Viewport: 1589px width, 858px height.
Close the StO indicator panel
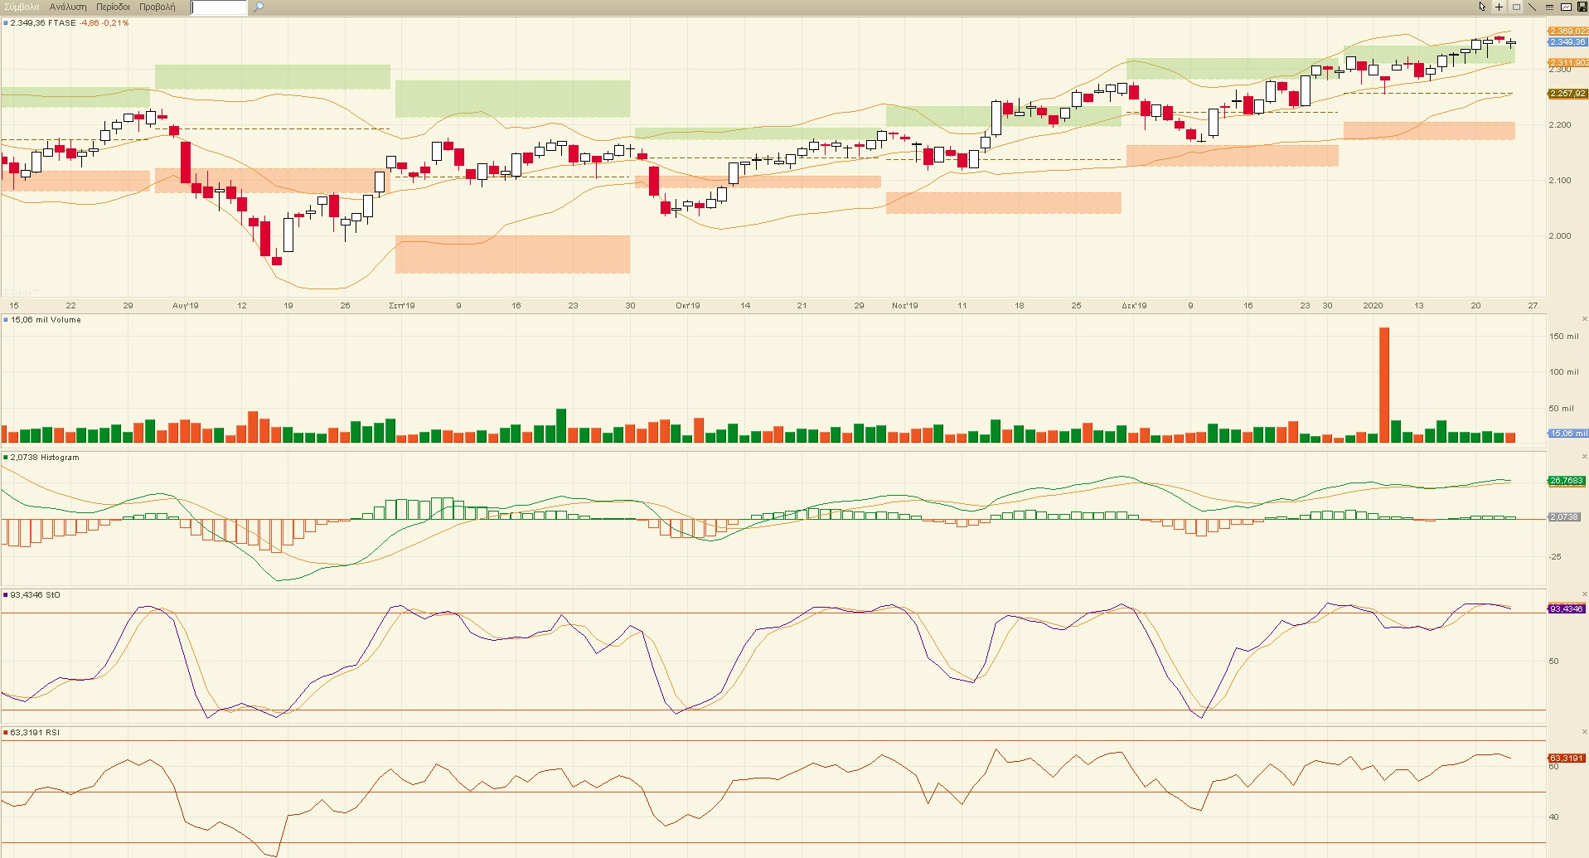click(x=1584, y=594)
